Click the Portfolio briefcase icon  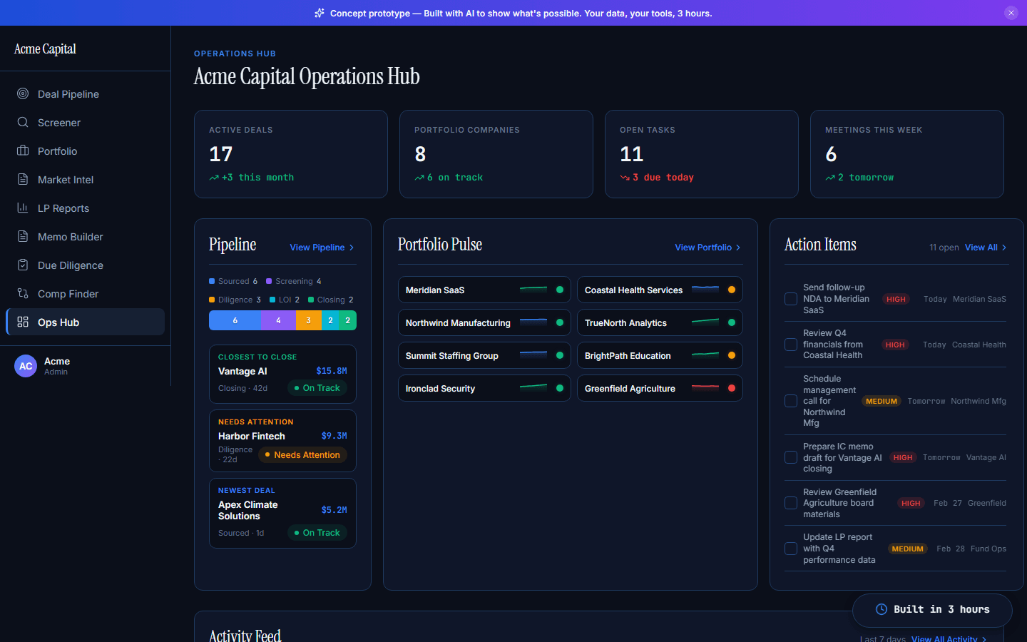click(x=22, y=151)
